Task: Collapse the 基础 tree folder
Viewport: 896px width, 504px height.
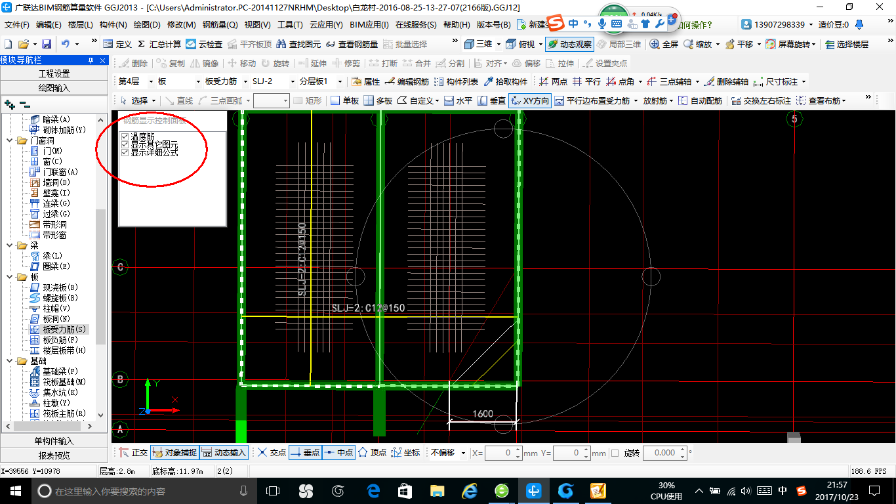Action: point(10,361)
